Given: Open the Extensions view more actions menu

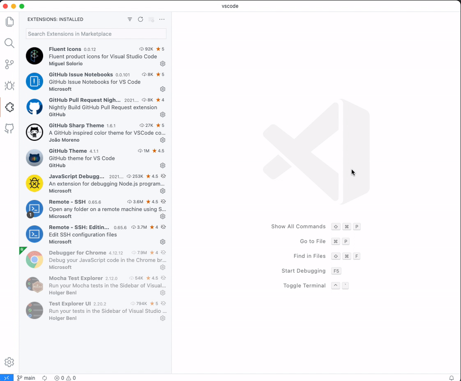Looking at the screenshot, I should point(162,19).
